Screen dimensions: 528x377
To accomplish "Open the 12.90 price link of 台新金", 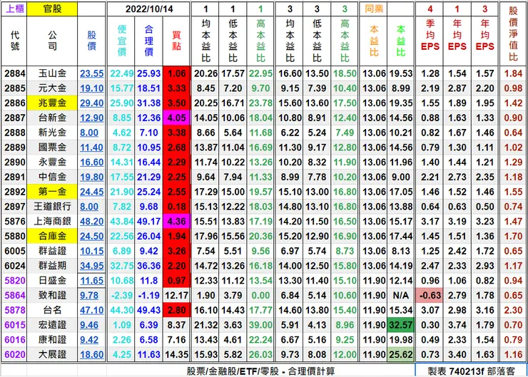I will coord(91,118).
